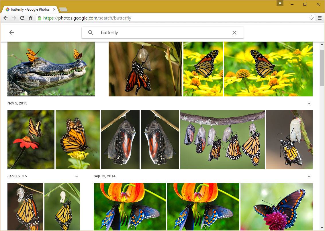Click the butterfly search text field
The height and width of the screenshot is (231, 325).
pyautogui.click(x=163, y=33)
